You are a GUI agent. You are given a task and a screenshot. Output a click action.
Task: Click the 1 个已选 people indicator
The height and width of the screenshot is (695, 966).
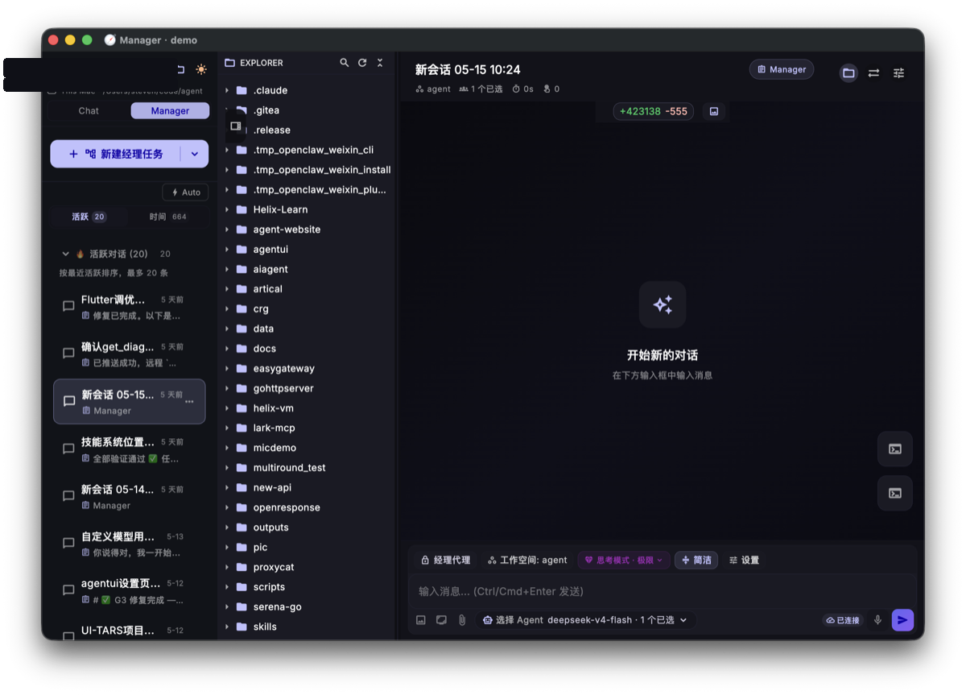[x=481, y=89]
